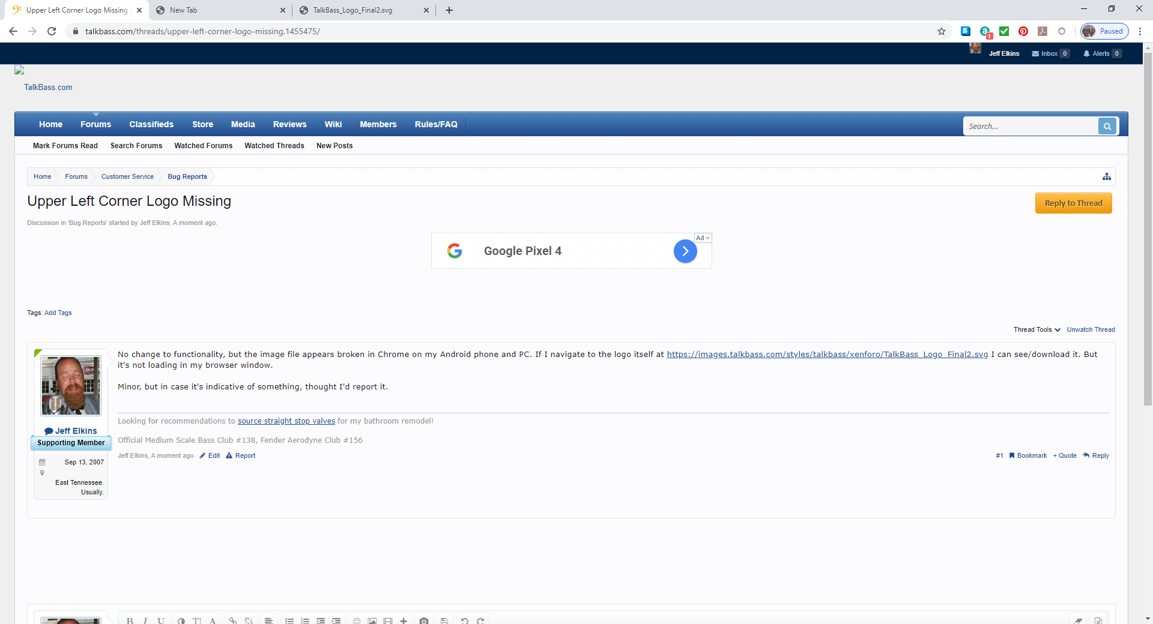Click the undo icon in editor
1153x624 pixels.
[x=465, y=620]
